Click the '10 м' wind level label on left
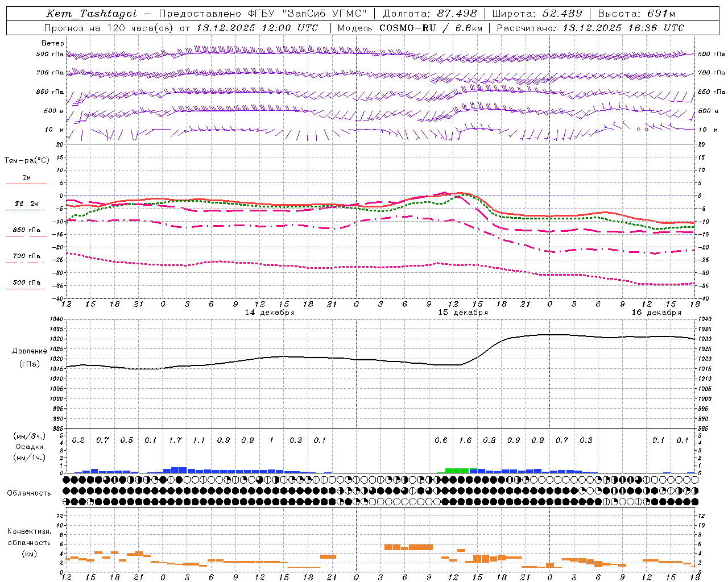Image resolution: width=728 pixels, height=582 pixels. point(55,130)
